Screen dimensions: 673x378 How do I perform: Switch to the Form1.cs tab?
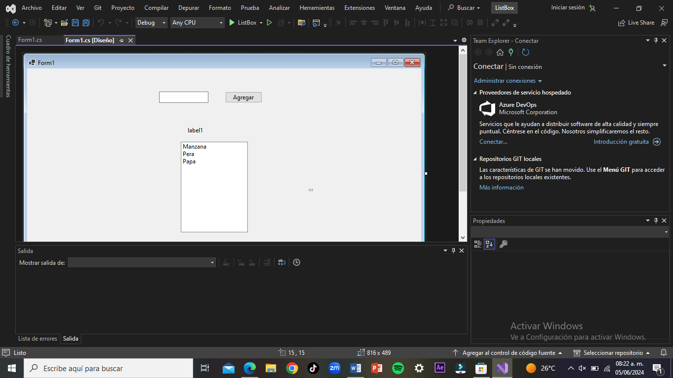click(x=30, y=40)
